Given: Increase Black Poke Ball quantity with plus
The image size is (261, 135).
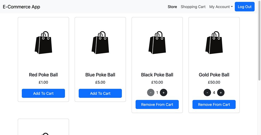Looking at the screenshot, I should click(164, 93).
